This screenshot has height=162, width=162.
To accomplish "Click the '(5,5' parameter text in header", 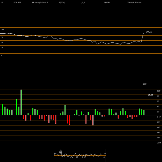I will pos(83,3).
